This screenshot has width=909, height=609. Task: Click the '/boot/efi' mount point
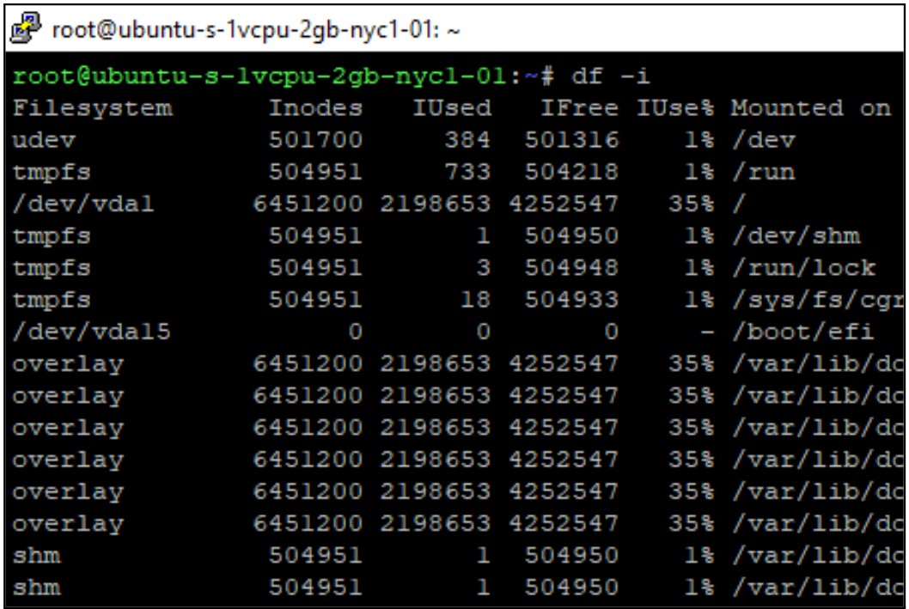(x=802, y=332)
